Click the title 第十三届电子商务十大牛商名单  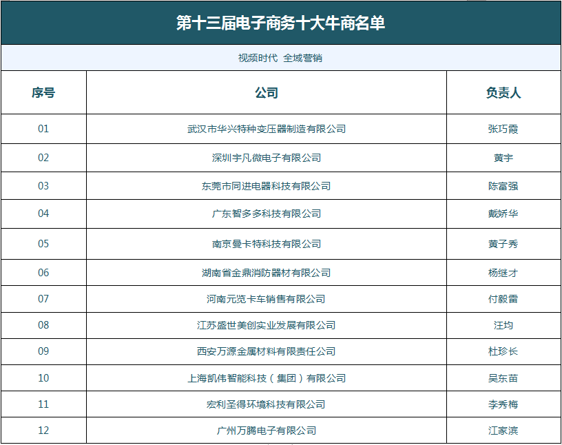(x=280, y=23)
